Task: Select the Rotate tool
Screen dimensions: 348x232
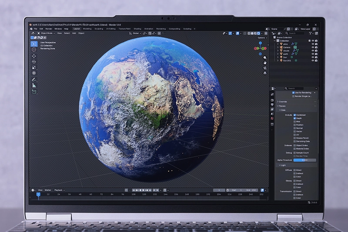Action: [x=34, y=62]
